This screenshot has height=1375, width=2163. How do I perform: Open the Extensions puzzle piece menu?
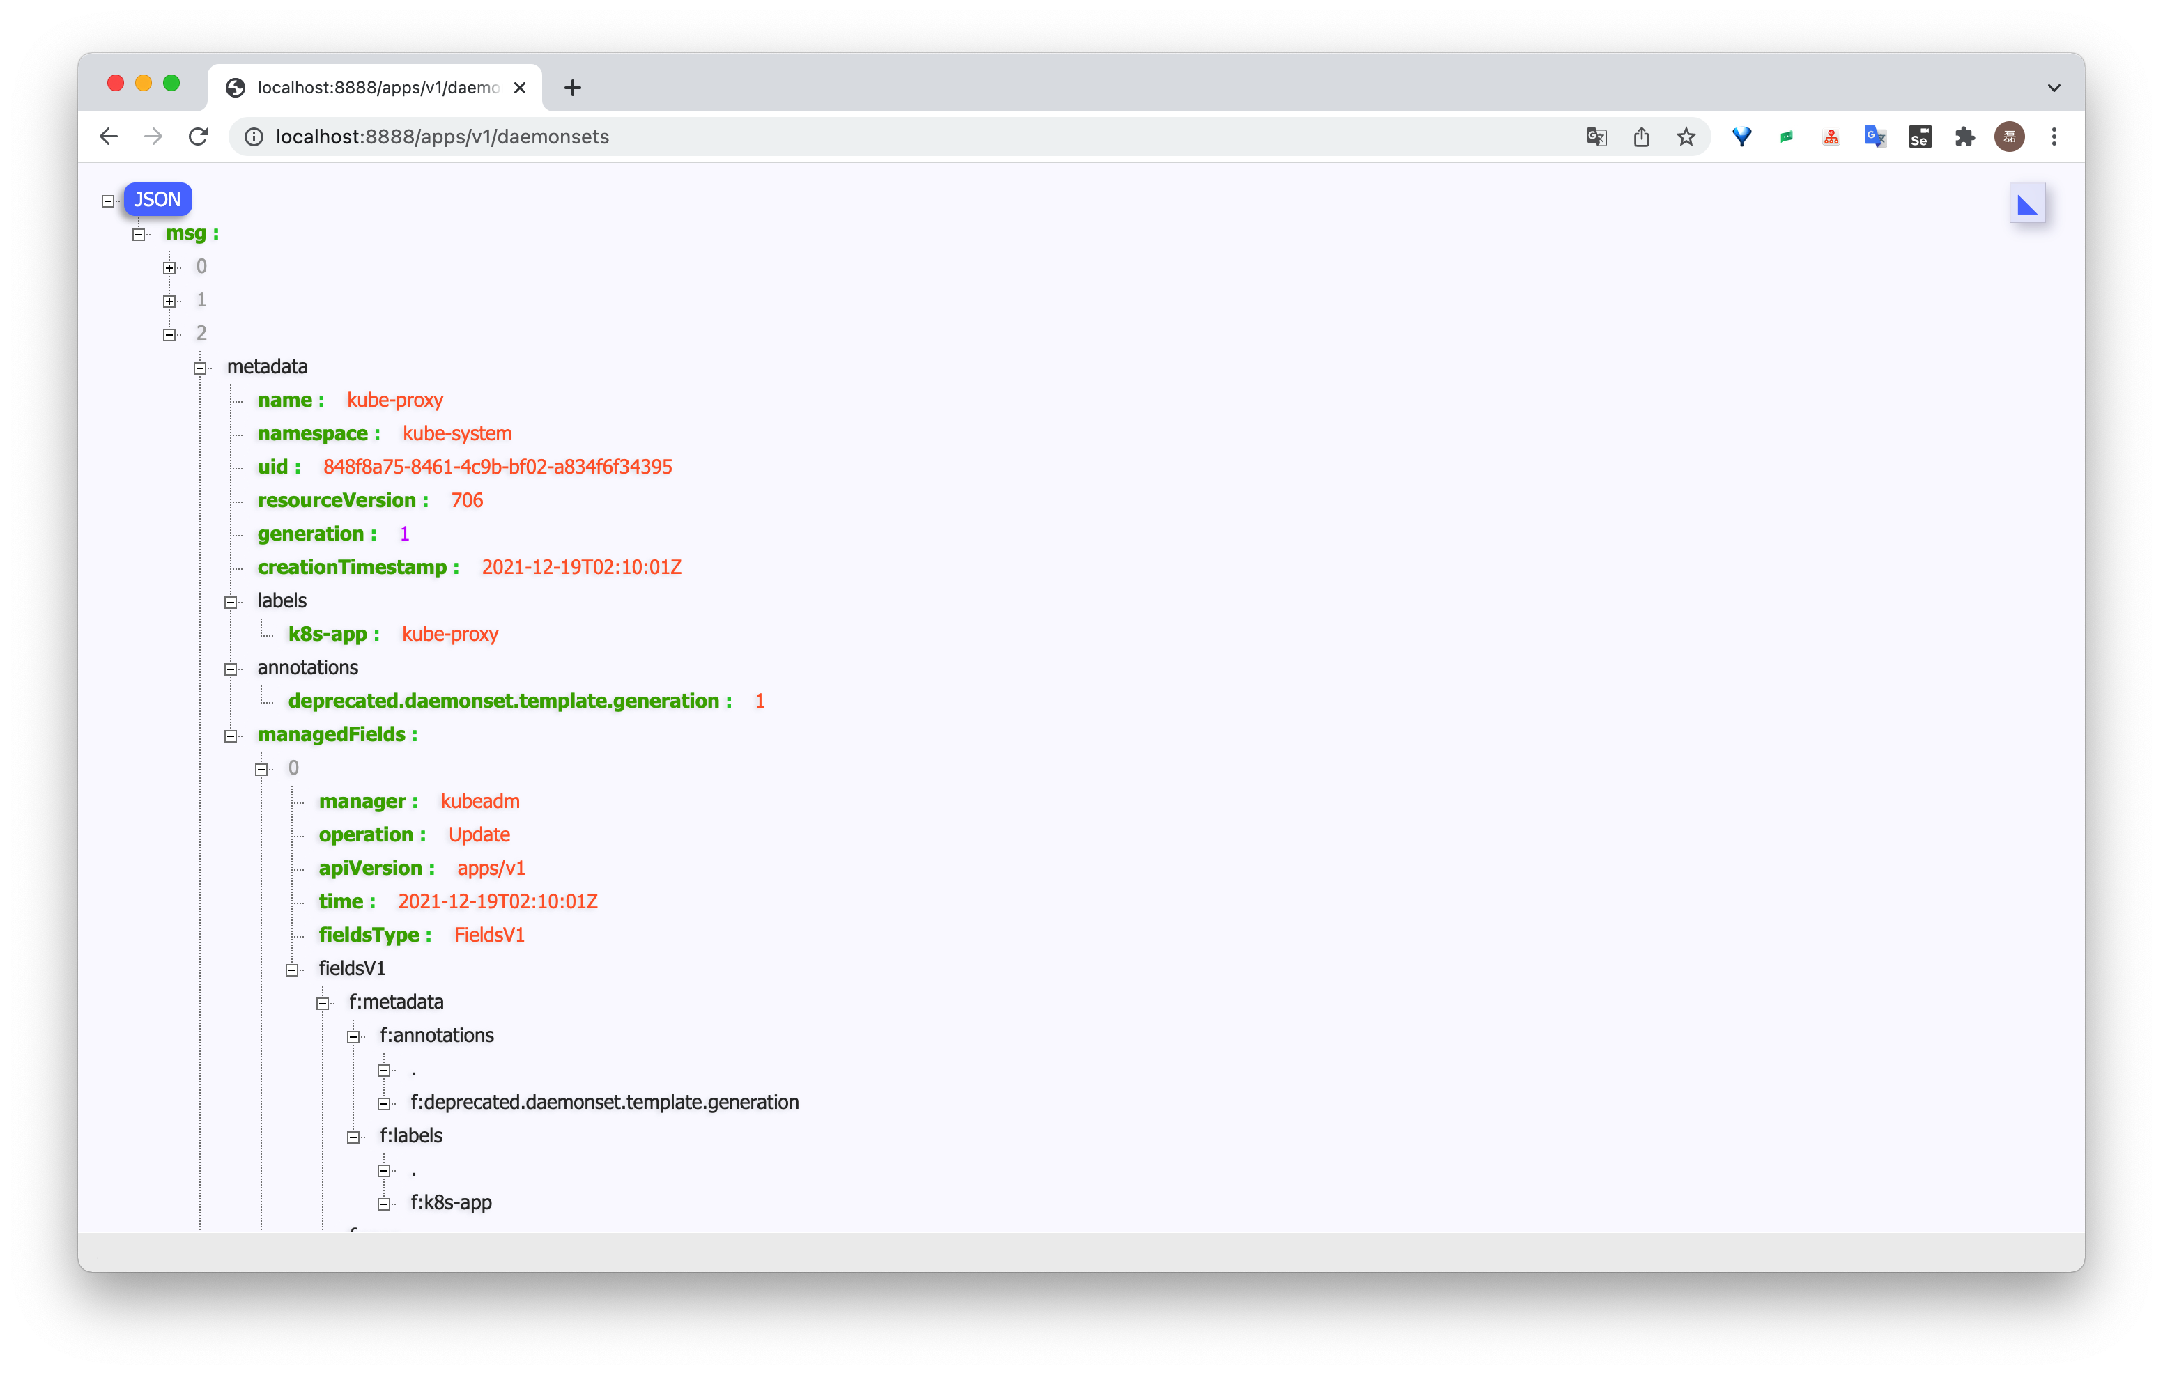[1964, 137]
